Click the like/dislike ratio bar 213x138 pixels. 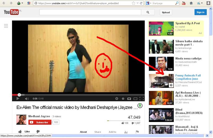click(x=124, y=121)
